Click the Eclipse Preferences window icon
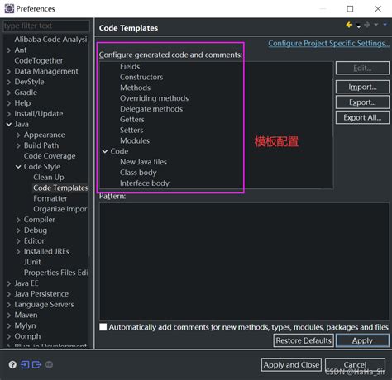Screen dimensions: 392x380 coord(9,8)
